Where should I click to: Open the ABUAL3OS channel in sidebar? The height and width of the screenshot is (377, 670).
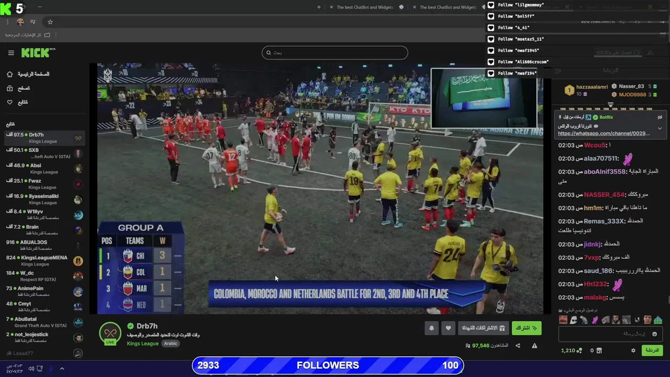44,246
